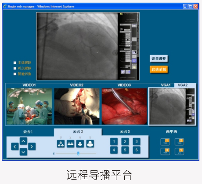Click the 启动录制 button
The height and width of the screenshot is (184, 202).
coord(159,69)
